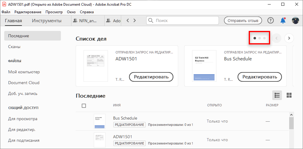Open the Просмотр menu
303x149 pixels.
54,12
